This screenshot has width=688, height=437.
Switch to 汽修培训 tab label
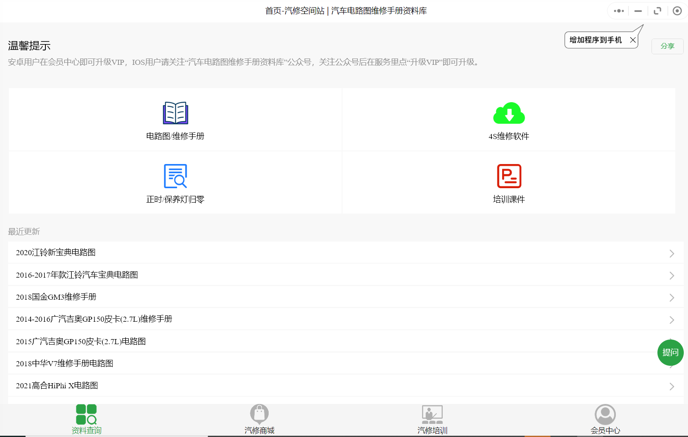(x=432, y=431)
